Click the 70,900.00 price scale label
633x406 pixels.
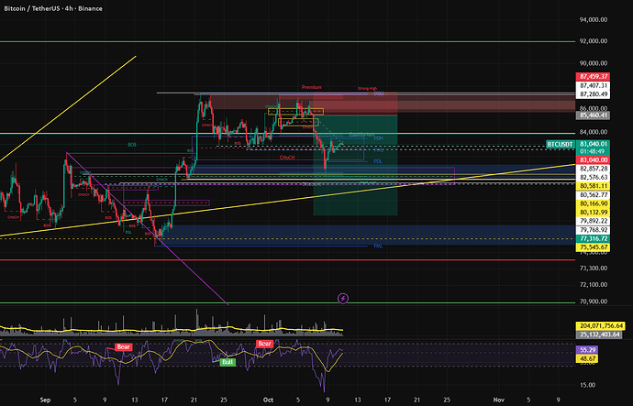pos(594,302)
